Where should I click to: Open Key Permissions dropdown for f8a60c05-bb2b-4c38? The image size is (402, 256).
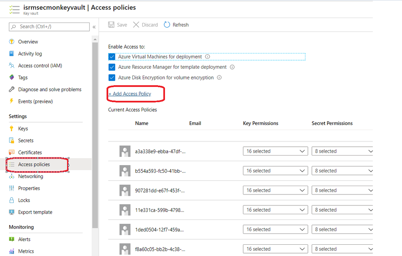point(275,249)
